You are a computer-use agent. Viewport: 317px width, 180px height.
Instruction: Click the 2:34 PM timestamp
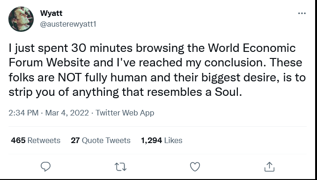23,113
